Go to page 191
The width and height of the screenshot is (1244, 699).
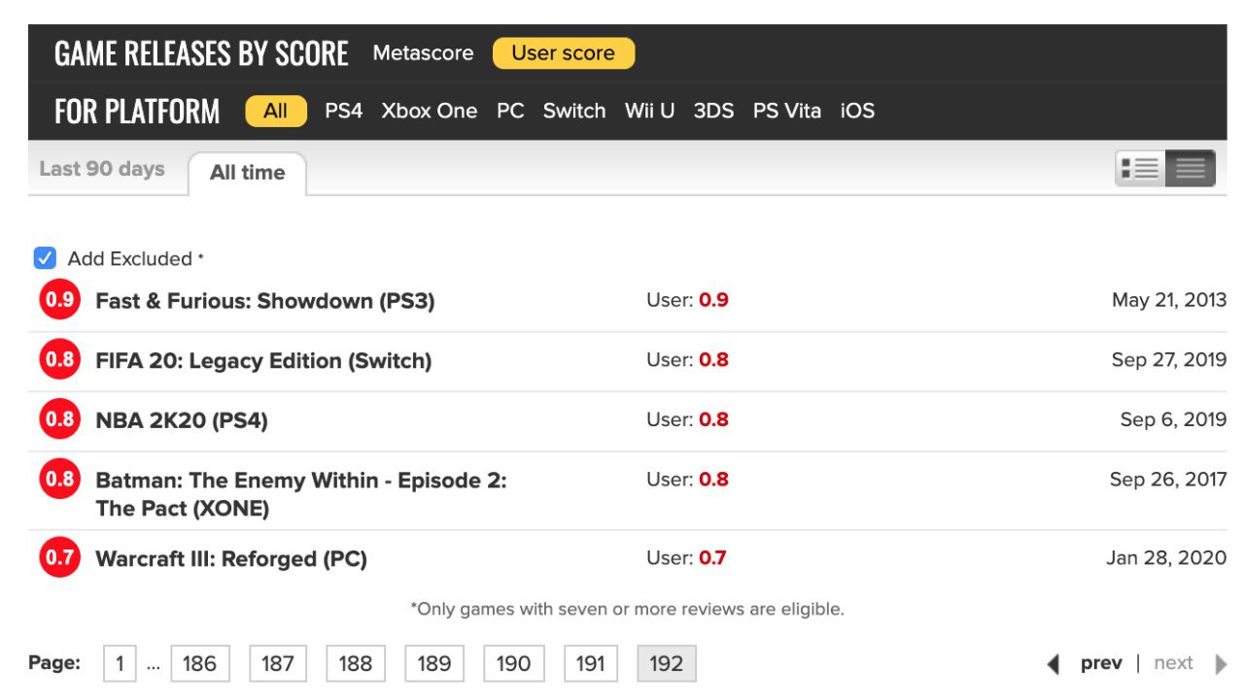pyautogui.click(x=591, y=664)
